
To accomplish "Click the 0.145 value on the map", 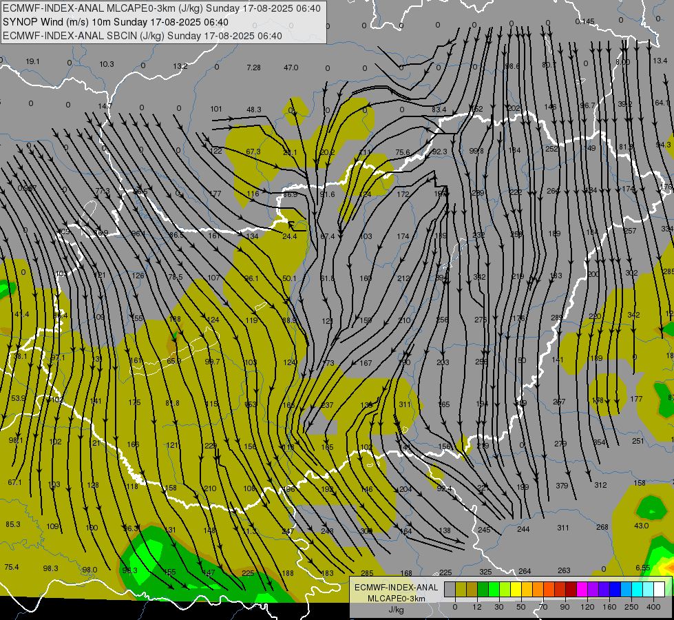I will [585, 21].
